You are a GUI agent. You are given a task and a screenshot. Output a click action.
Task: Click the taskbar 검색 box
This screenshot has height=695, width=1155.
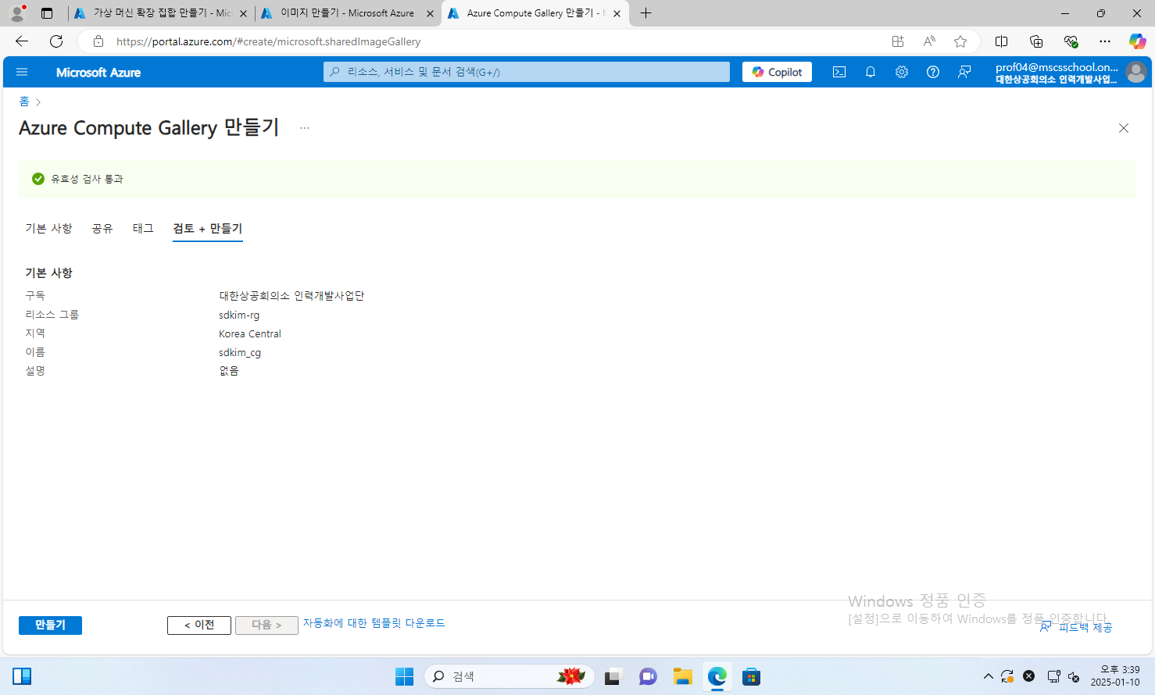tap(510, 676)
